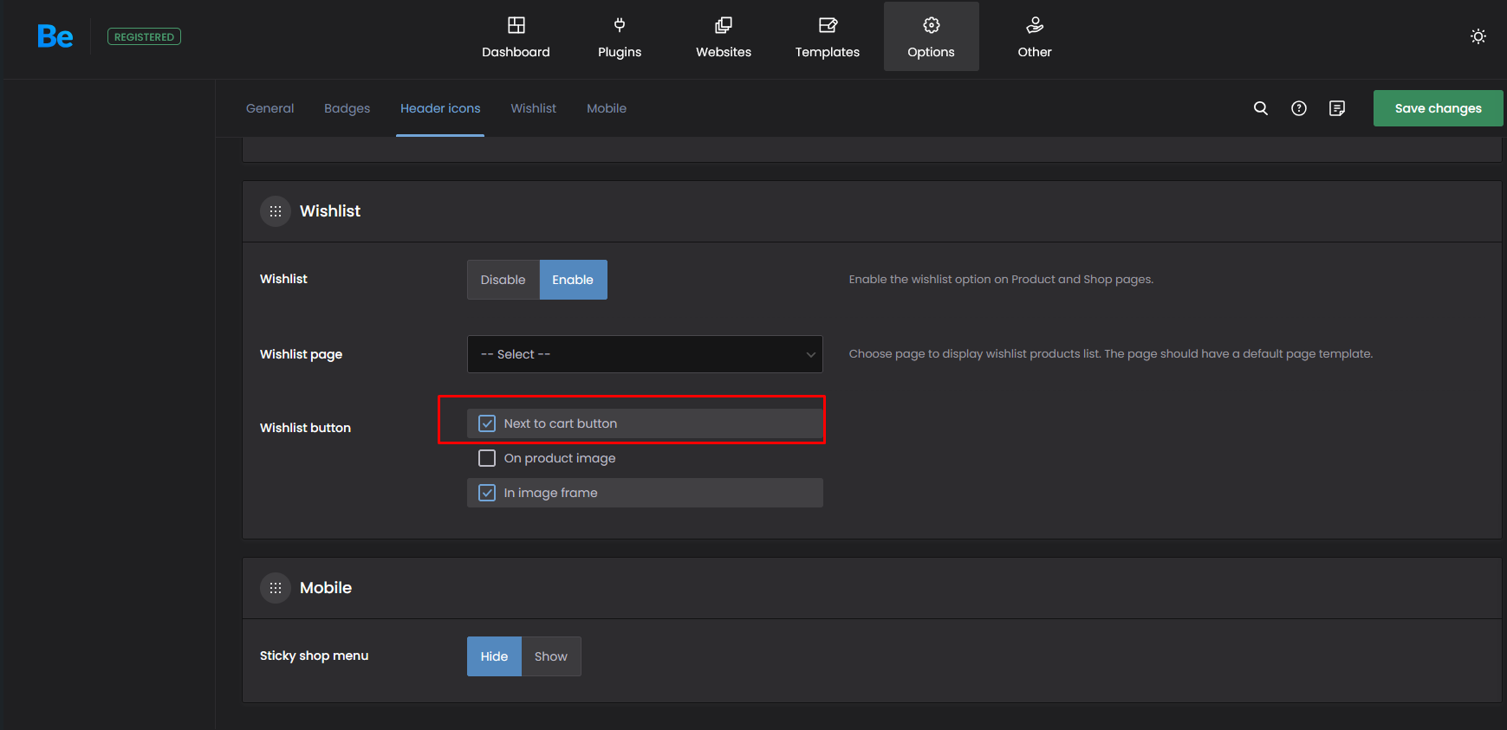This screenshot has height=730, width=1507.
Task: Click the Wishlist button label
Action: pyautogui.click(x=305, y=428)
